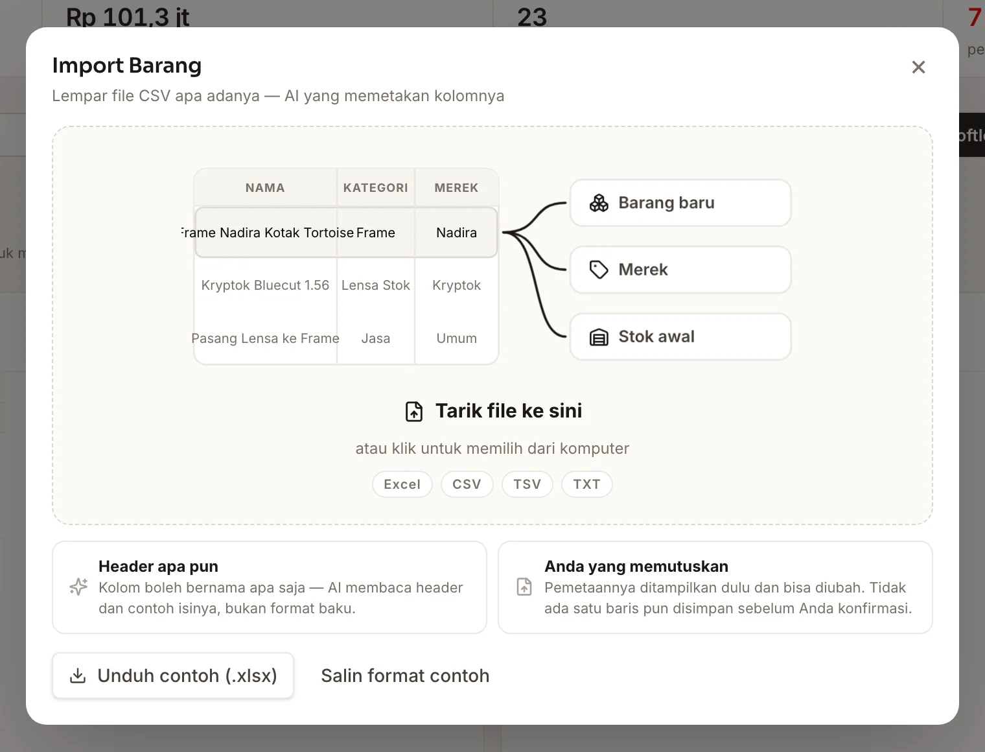Select the Barang baru mapping chip
The width and height of the screenshot is (985, 752).
pos(680,203)
